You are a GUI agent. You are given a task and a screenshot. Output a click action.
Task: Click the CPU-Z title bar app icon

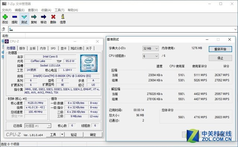(x=7, y=41)
